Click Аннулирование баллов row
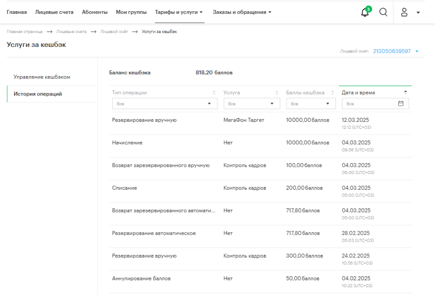Image resolution: width=435 pixels, height=295 pixels. [x=260, y=282]
